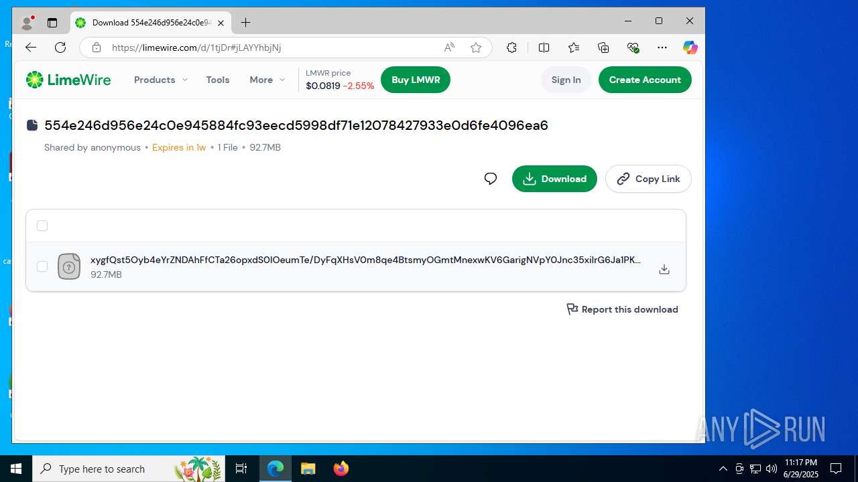Click the taskbar search box
Screen dimensions: 858x482
click(128, 469)
